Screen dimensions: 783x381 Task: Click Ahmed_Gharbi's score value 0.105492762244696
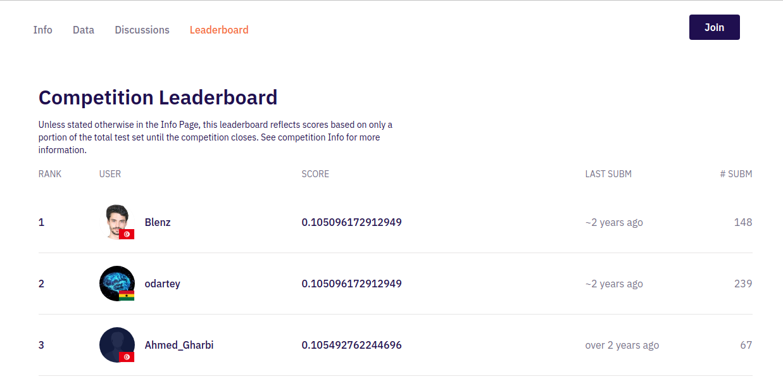click(351, 345)
